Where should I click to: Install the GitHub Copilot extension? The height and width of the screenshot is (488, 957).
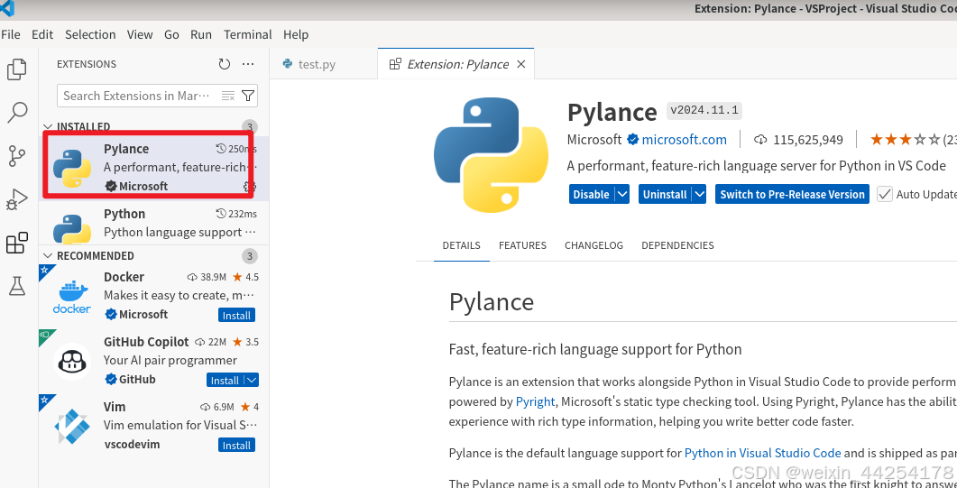pyautogui.click(x=225, y=380)
